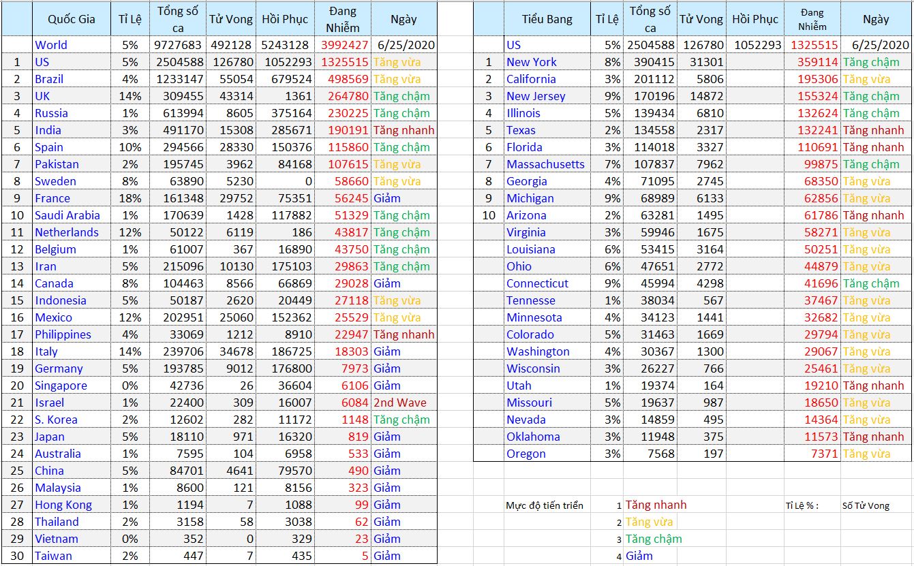914x566 pixels.
Task: Select Taiwan's active cases cell 5
Action: click(344, 556)
